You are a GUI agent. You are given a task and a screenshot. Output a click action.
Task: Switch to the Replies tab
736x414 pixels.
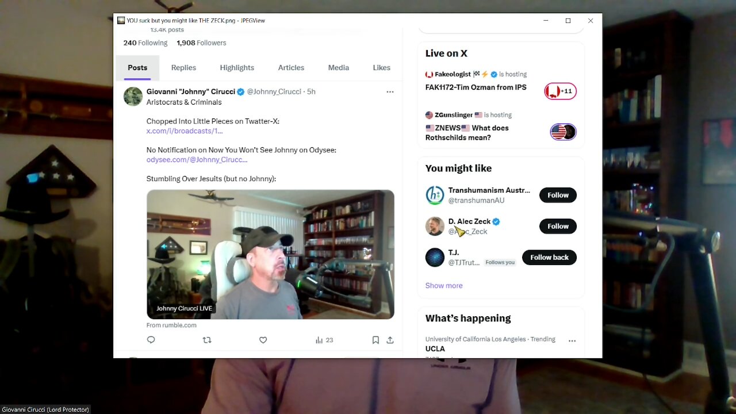tap(183, 68)
